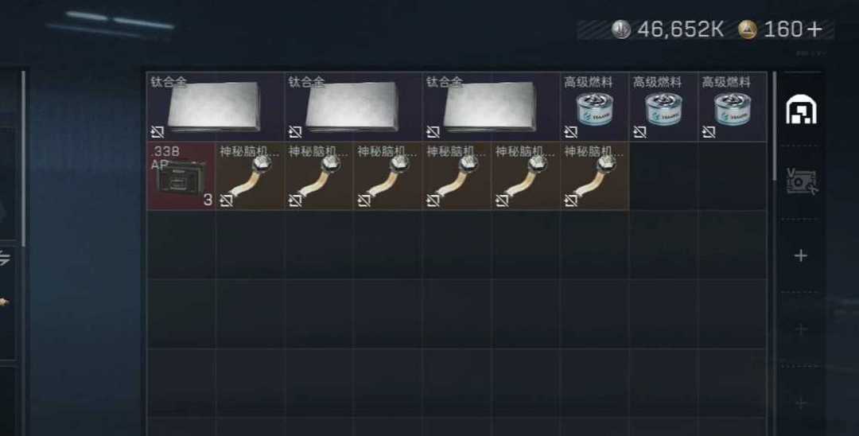Click the gold triangle currency icon
This screenshot has width=859, height=436.
click(747, 29)
